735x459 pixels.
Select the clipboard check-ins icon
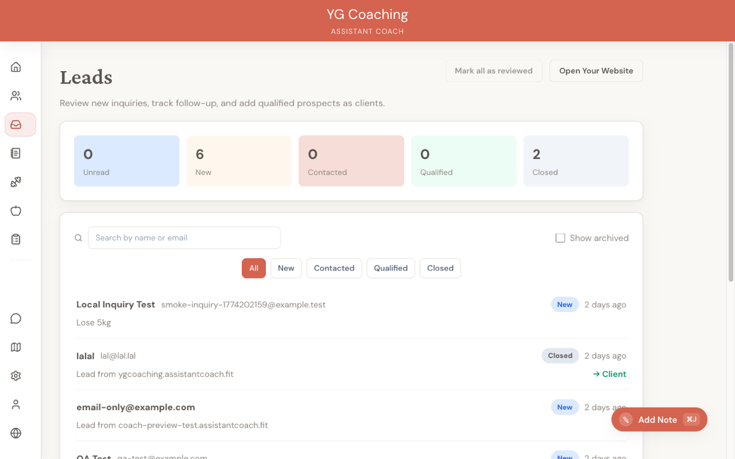(x=15, y=239)
